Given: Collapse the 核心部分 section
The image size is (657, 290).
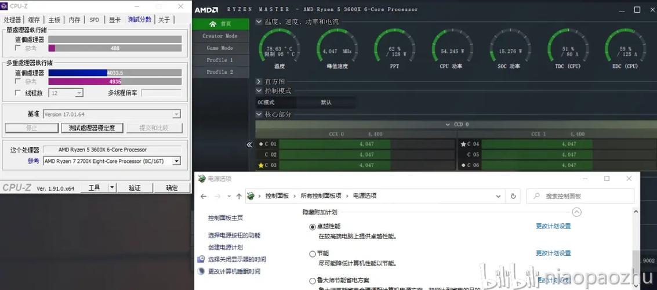Looking at the screenshot, I should 259,114.
